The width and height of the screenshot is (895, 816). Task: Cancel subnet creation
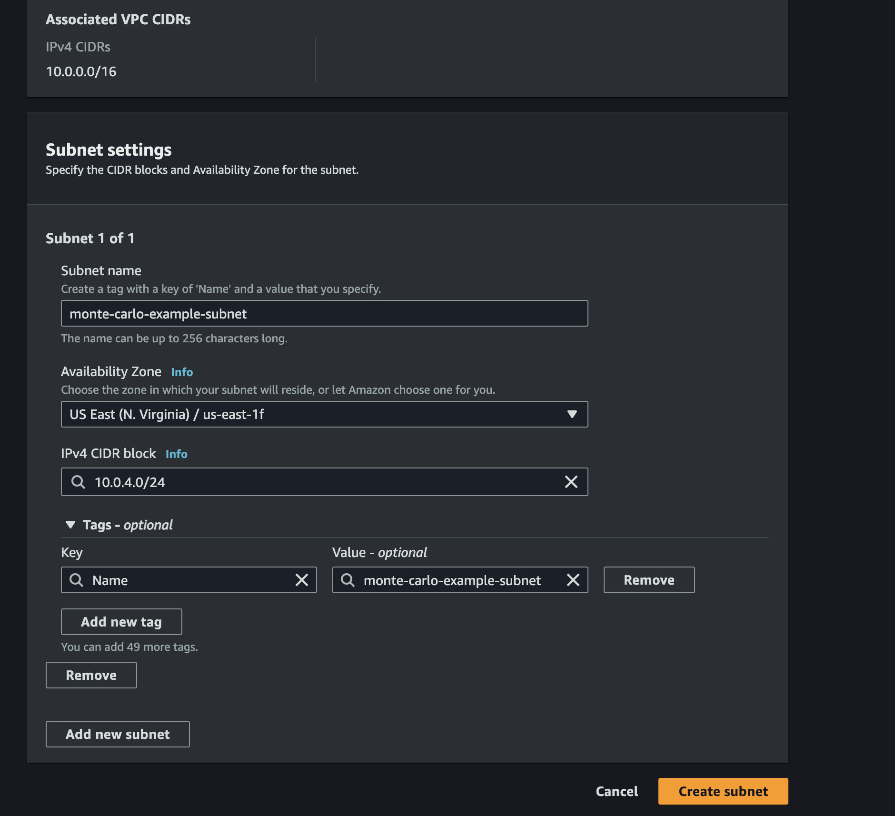(617, 791)
